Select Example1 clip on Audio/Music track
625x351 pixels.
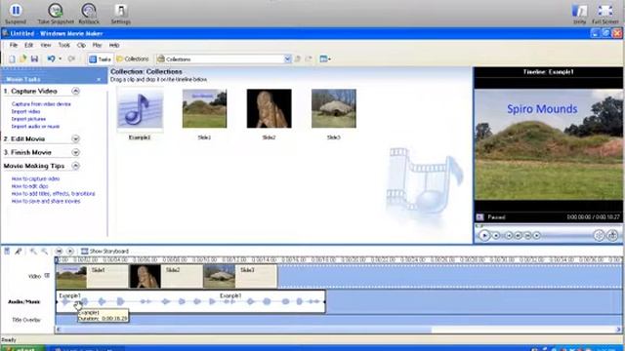tap(191, 301)
